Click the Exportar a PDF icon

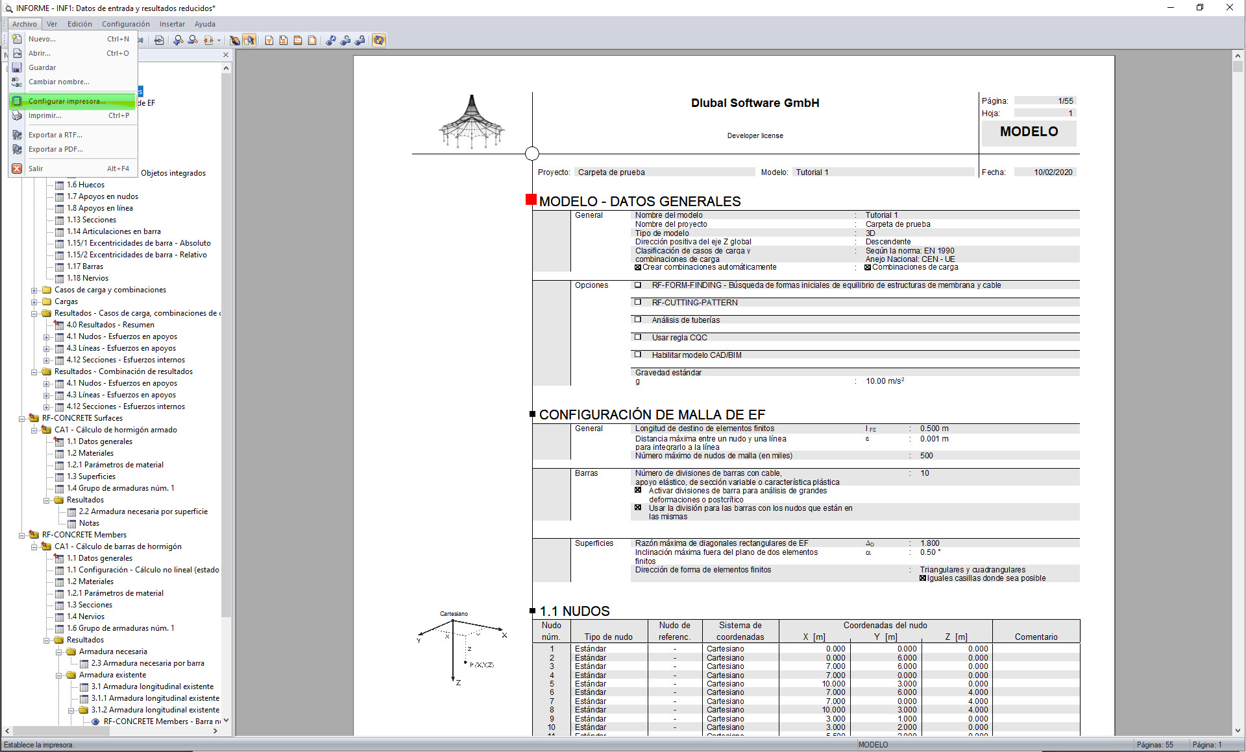click(18, 149)
